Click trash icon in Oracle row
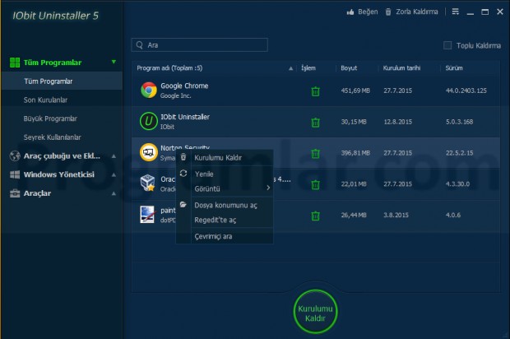Screen dimensions: 510x339 pos(315,185)
